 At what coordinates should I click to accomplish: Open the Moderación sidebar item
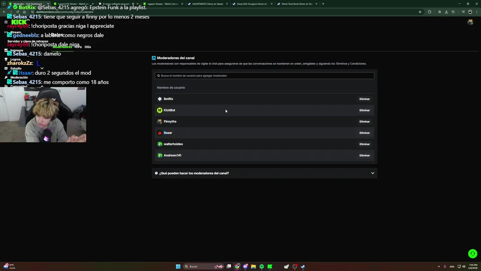(19, 78)
